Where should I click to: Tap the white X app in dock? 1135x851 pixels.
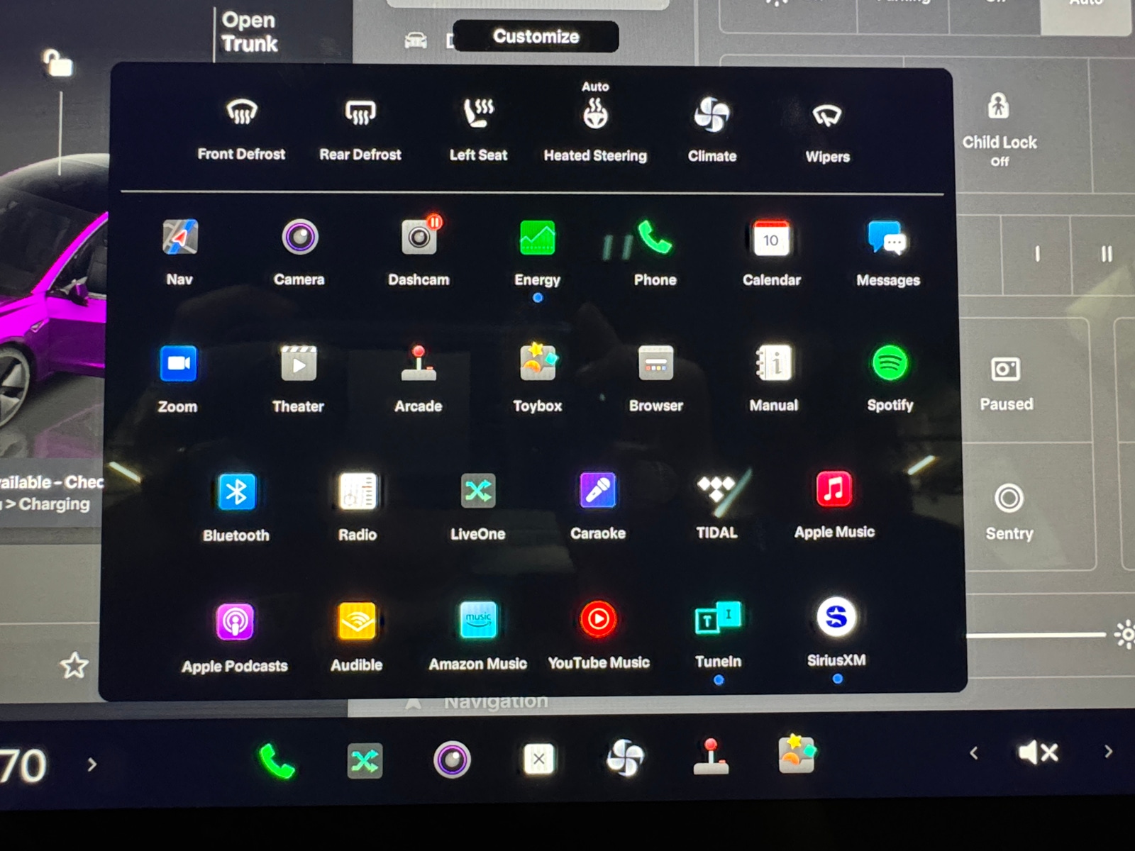tap(538, 760)
